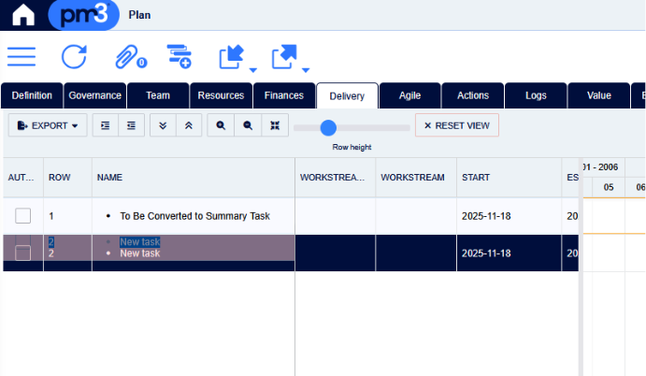Expand the export arrow dropdown in top toolbar
Screen dimensions: 646x376
click(x=306, y=68)
